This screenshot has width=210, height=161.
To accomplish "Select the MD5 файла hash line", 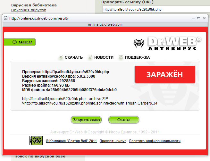I will click(x=69, y=90).
